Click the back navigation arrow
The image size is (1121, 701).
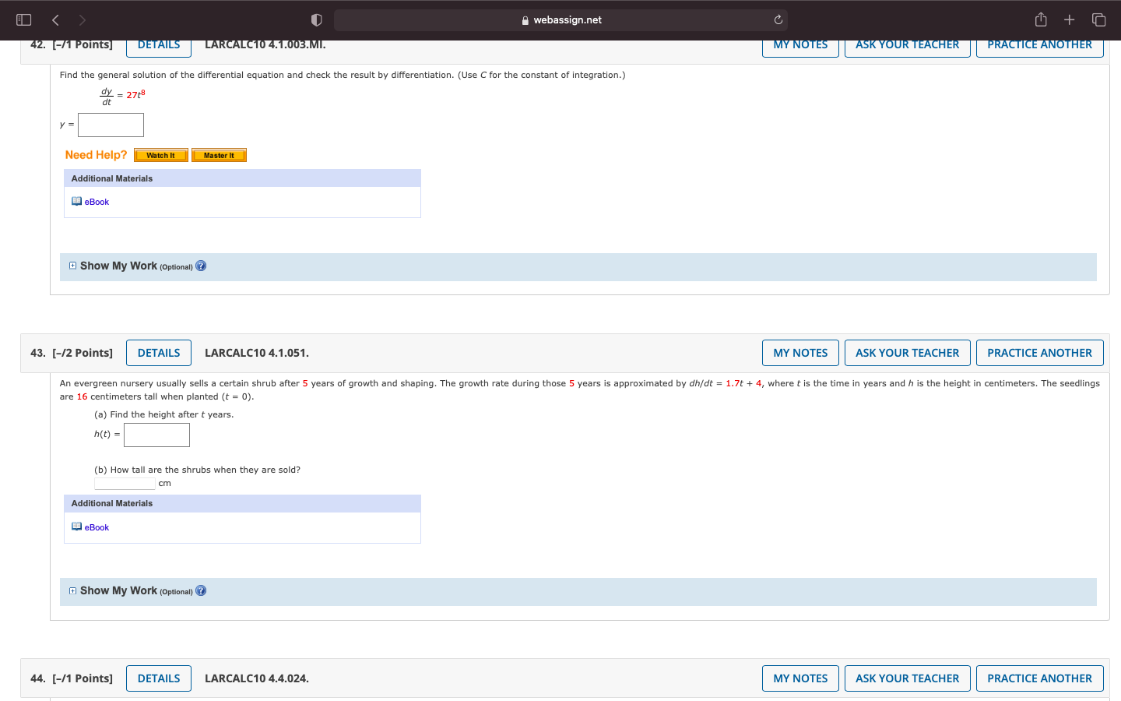(x=55, y=19)
